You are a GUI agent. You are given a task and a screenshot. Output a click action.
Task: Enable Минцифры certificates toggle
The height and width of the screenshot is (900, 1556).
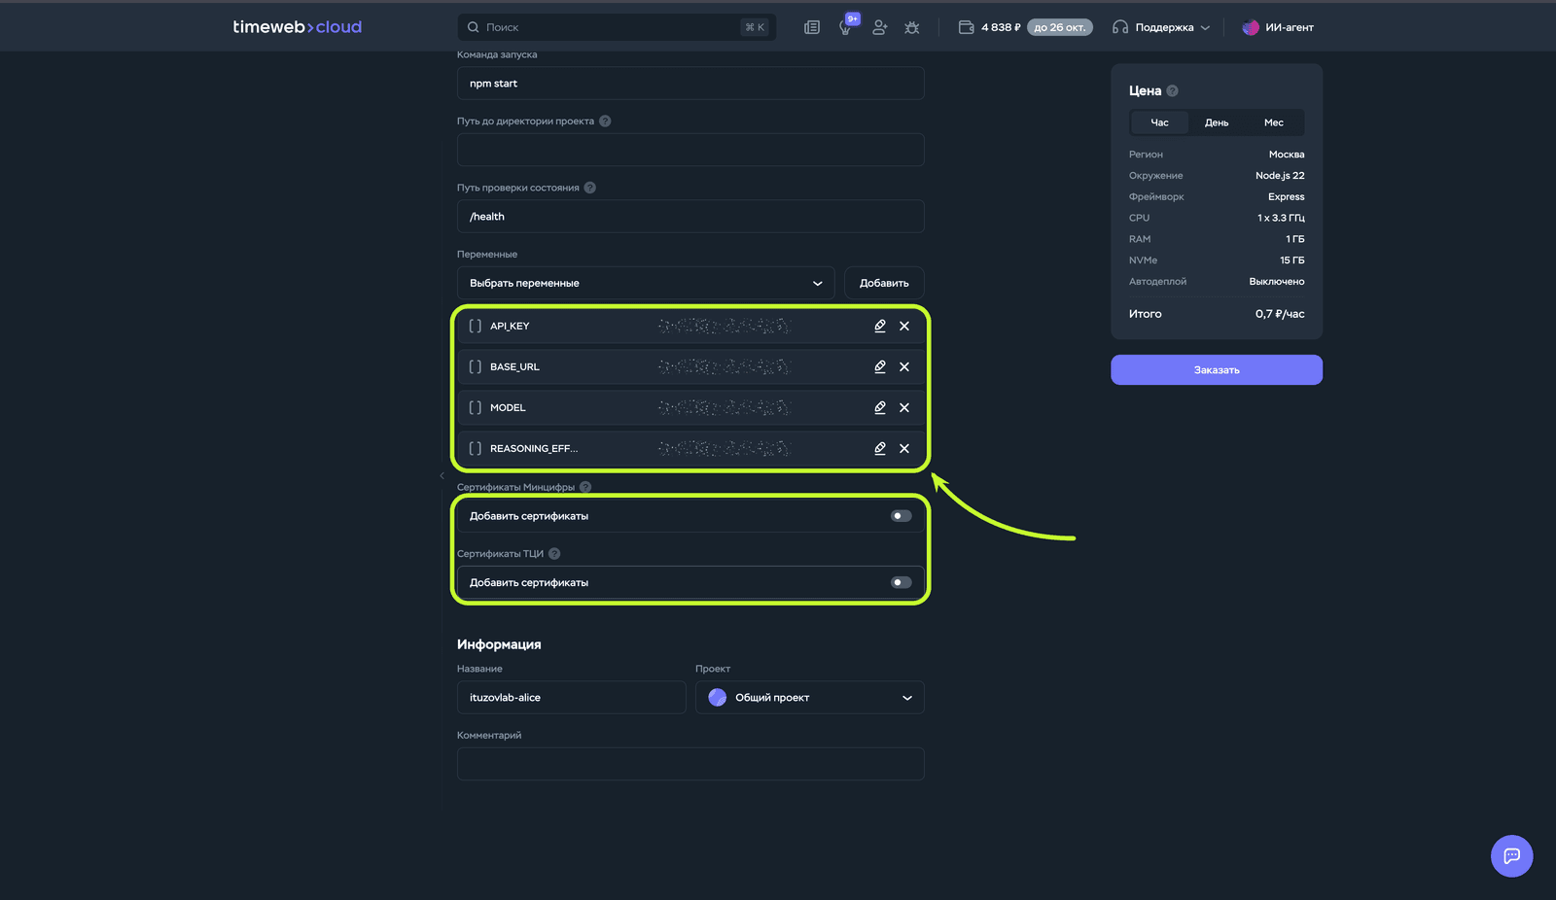(902, 516)
